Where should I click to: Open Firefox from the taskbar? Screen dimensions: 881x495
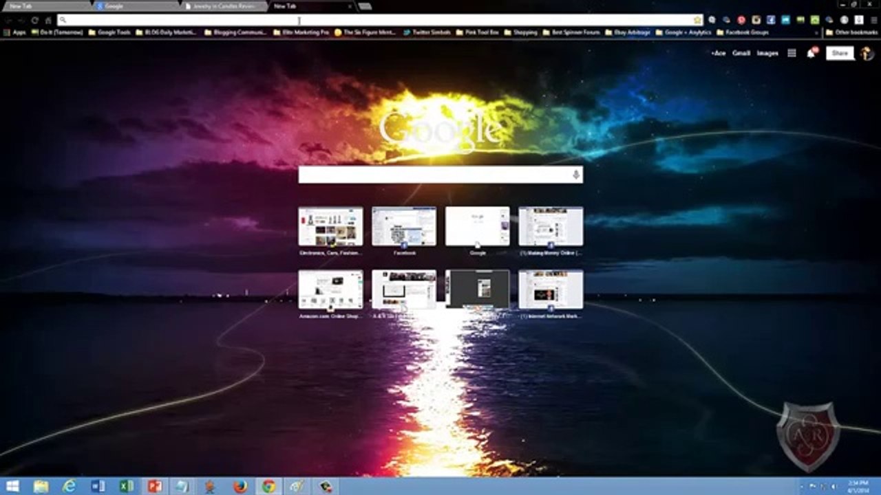click(x=240, y=486)
